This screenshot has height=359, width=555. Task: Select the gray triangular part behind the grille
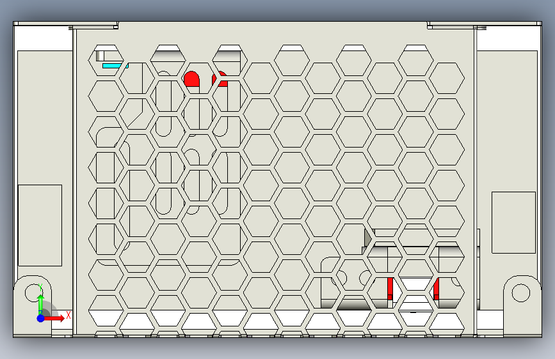click(367, 238)
